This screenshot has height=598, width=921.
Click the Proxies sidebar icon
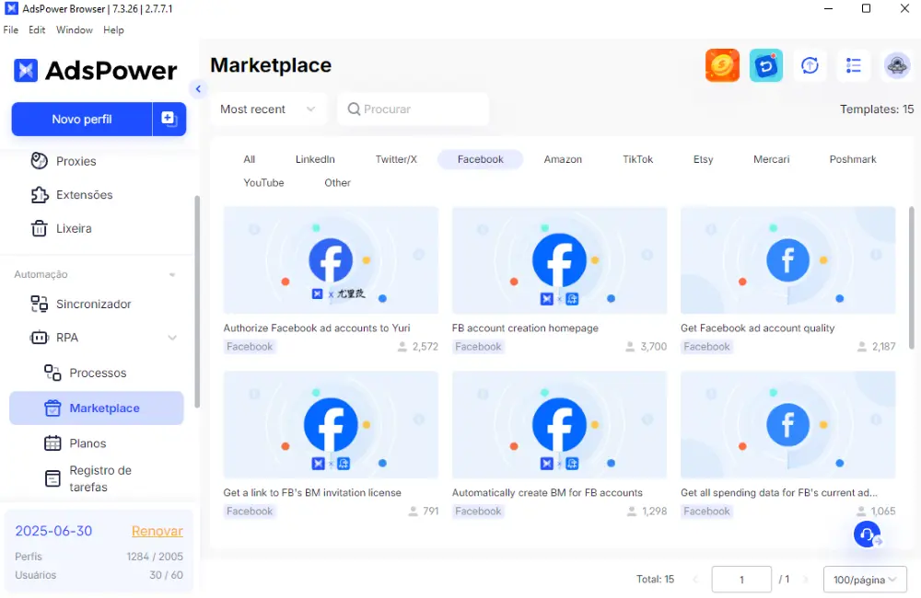[39, 161]
